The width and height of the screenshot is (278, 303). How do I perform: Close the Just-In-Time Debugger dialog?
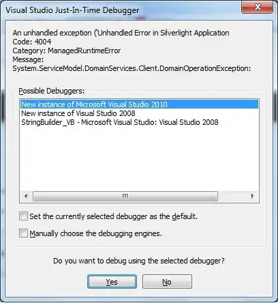pyautogui.click(x=257, y=8)
